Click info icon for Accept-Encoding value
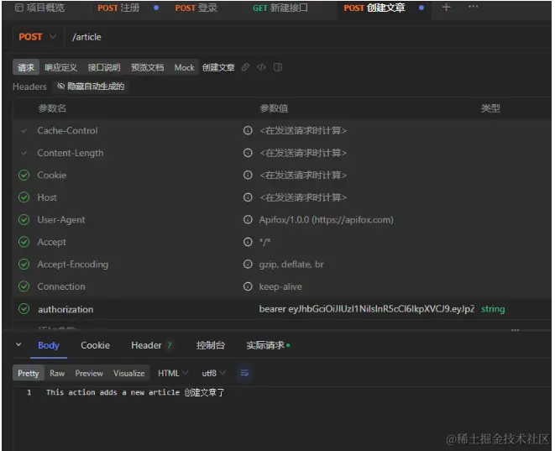The width and height of the screenshot is (555, 451). point(248,264)
